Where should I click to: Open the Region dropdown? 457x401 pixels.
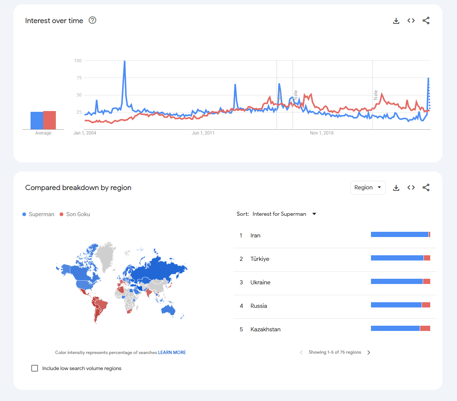click(x=368, y=187)
